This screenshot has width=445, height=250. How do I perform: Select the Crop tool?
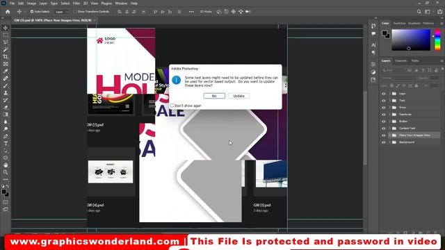click(x=6, y=57)
